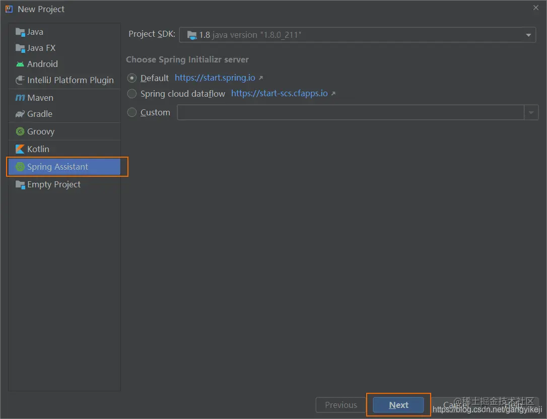This screenshot has width=547, height=419.
Task: Click the external-link arrow after start.spring.io
Action: (x=260, y=78)
